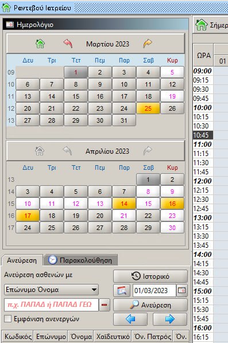Switch to the Ανεύρεση tab
The width and height of the screenshot is (228, 343).
click(22, 260)
